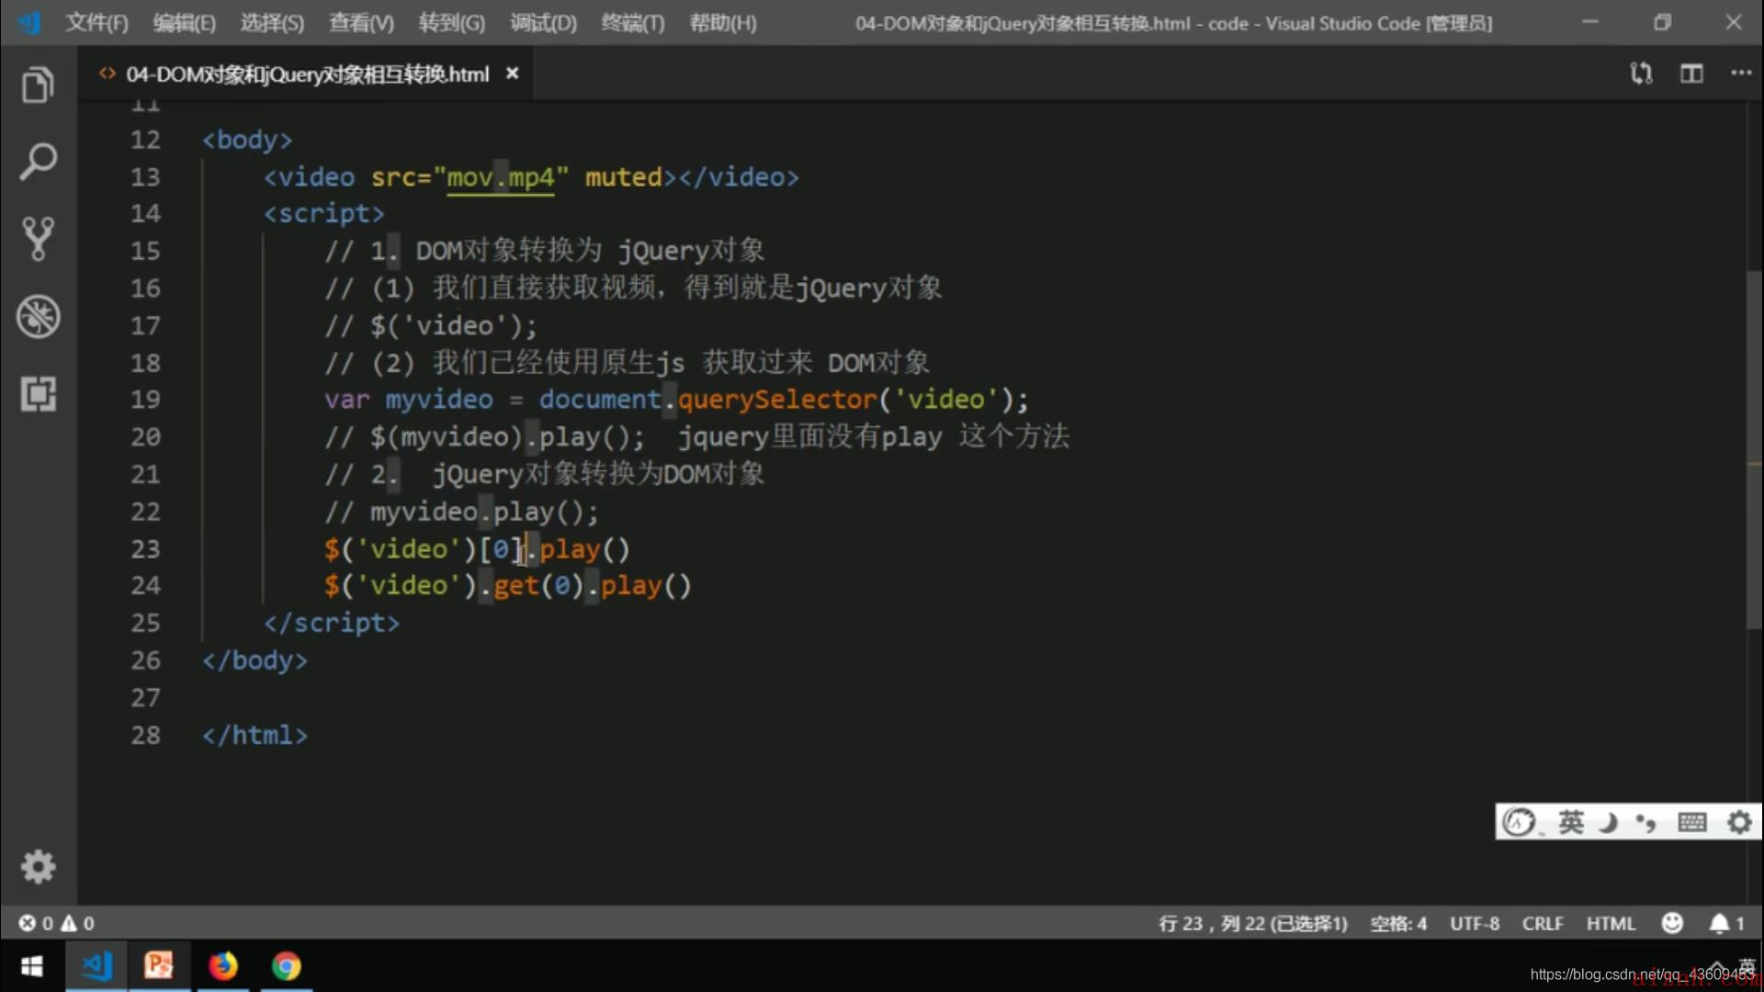Open the 调试(D) menu

pyautogui.click(x=543, y=23)
